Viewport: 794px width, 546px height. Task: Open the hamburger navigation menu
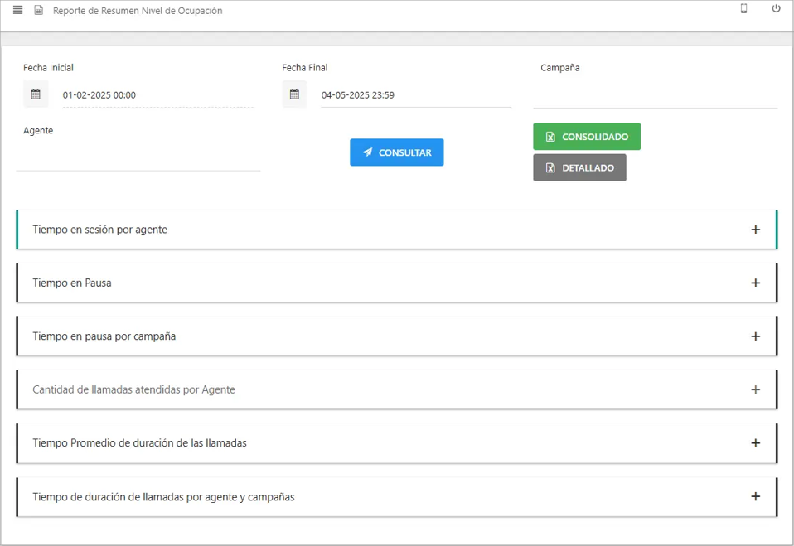[17, 10]
